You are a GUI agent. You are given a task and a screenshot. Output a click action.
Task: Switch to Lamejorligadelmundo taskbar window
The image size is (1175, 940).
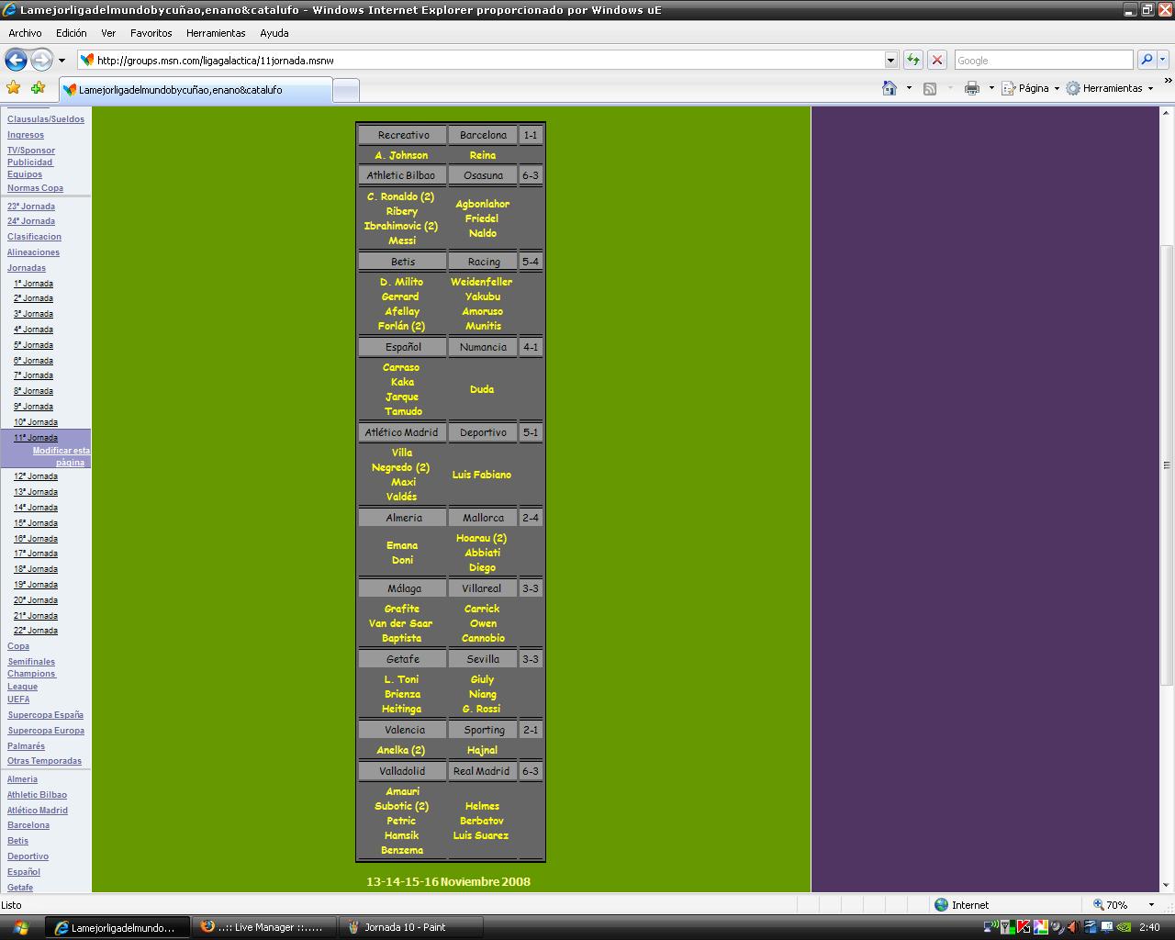117,927
